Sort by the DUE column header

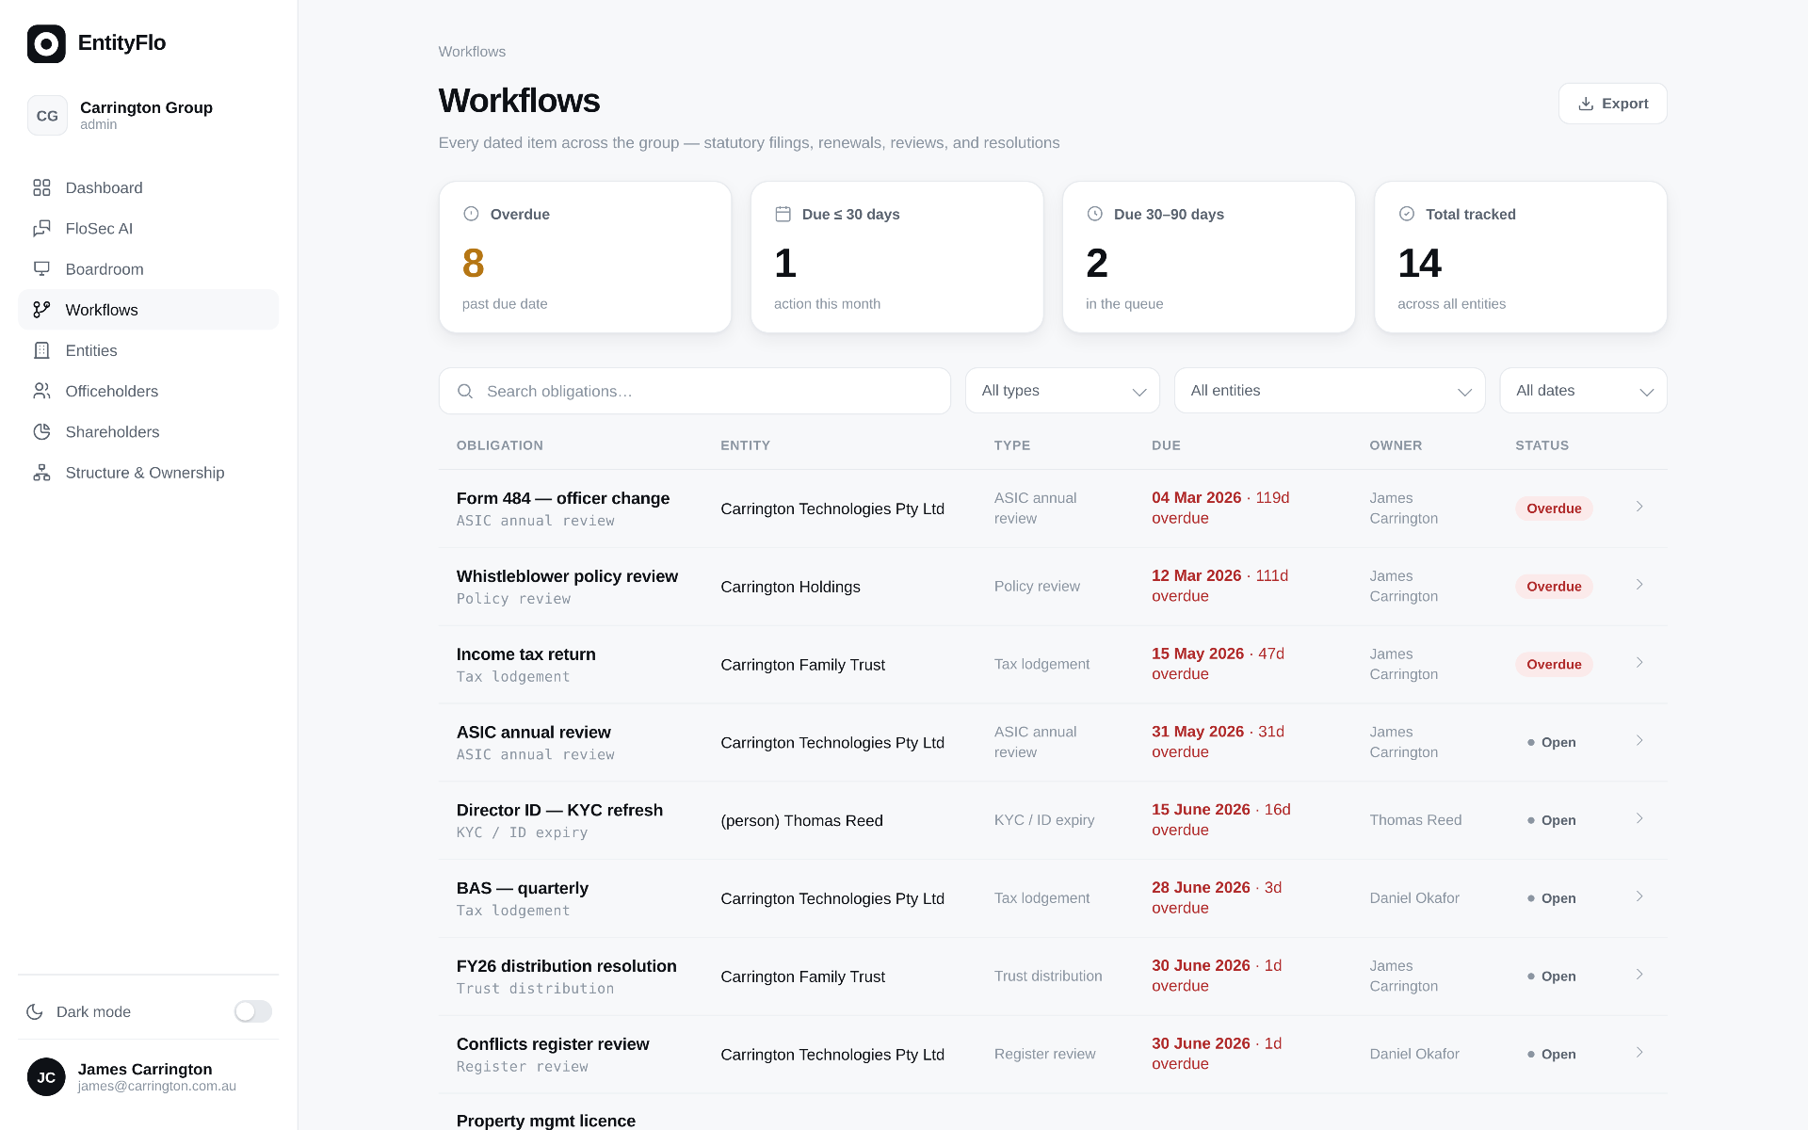(x=1166, y=445)
